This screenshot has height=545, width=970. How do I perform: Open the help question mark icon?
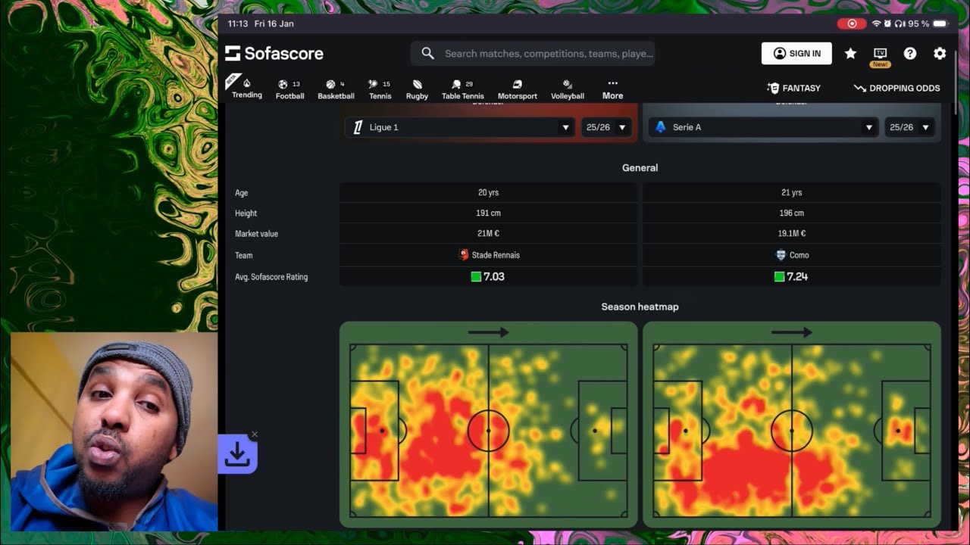point(910,53)
